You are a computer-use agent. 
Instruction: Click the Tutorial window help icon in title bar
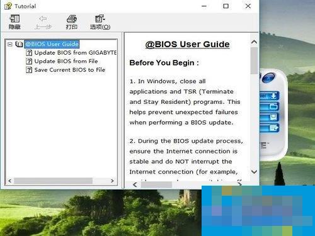pyautogui.click(x=8, y=6)
